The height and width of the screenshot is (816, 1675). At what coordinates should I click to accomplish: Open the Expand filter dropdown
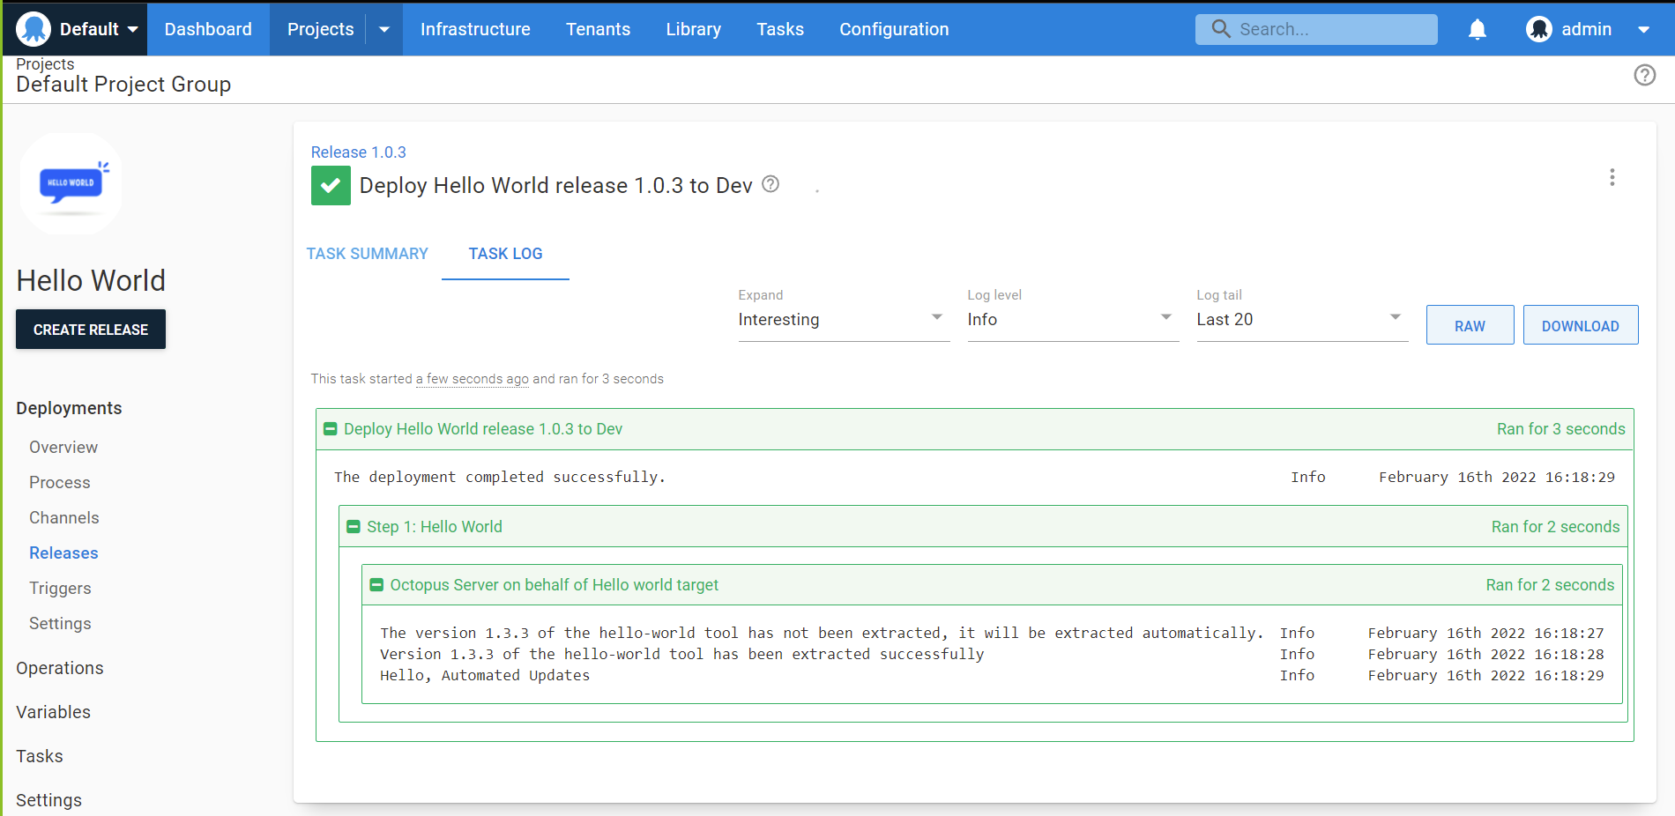point(935,318)
